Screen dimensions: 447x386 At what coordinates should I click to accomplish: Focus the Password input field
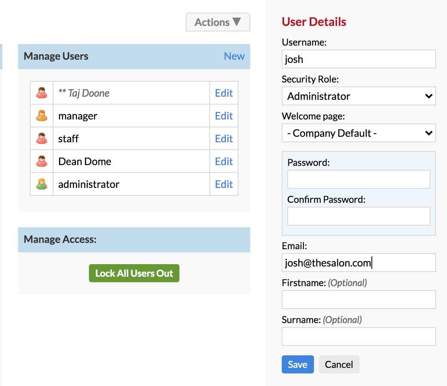coord(358,179)
